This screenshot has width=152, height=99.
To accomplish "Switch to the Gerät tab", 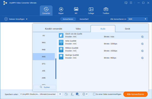I will [127, 29].
